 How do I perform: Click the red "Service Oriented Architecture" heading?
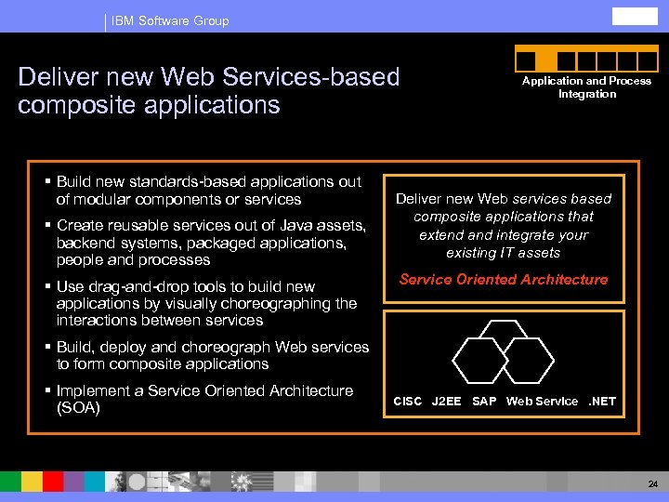[x=504, y=279]
